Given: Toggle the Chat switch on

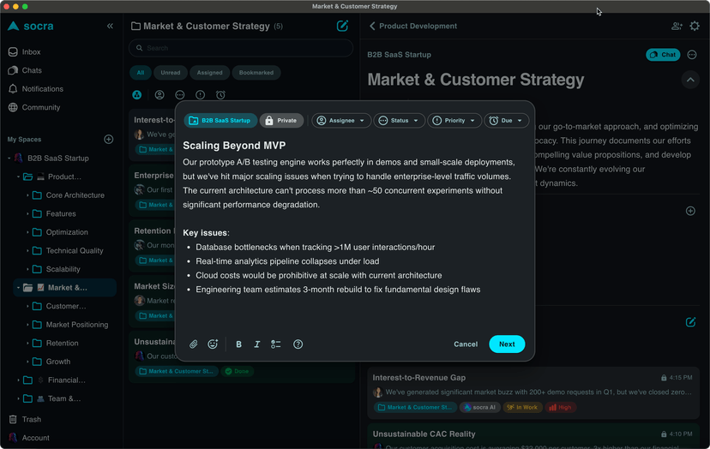Looking at the screenshot, I should click(x=663, y=55).
